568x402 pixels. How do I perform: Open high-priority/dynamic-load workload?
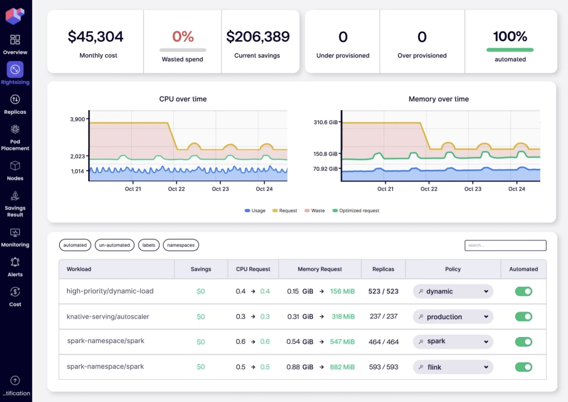(x=110, y=291)
